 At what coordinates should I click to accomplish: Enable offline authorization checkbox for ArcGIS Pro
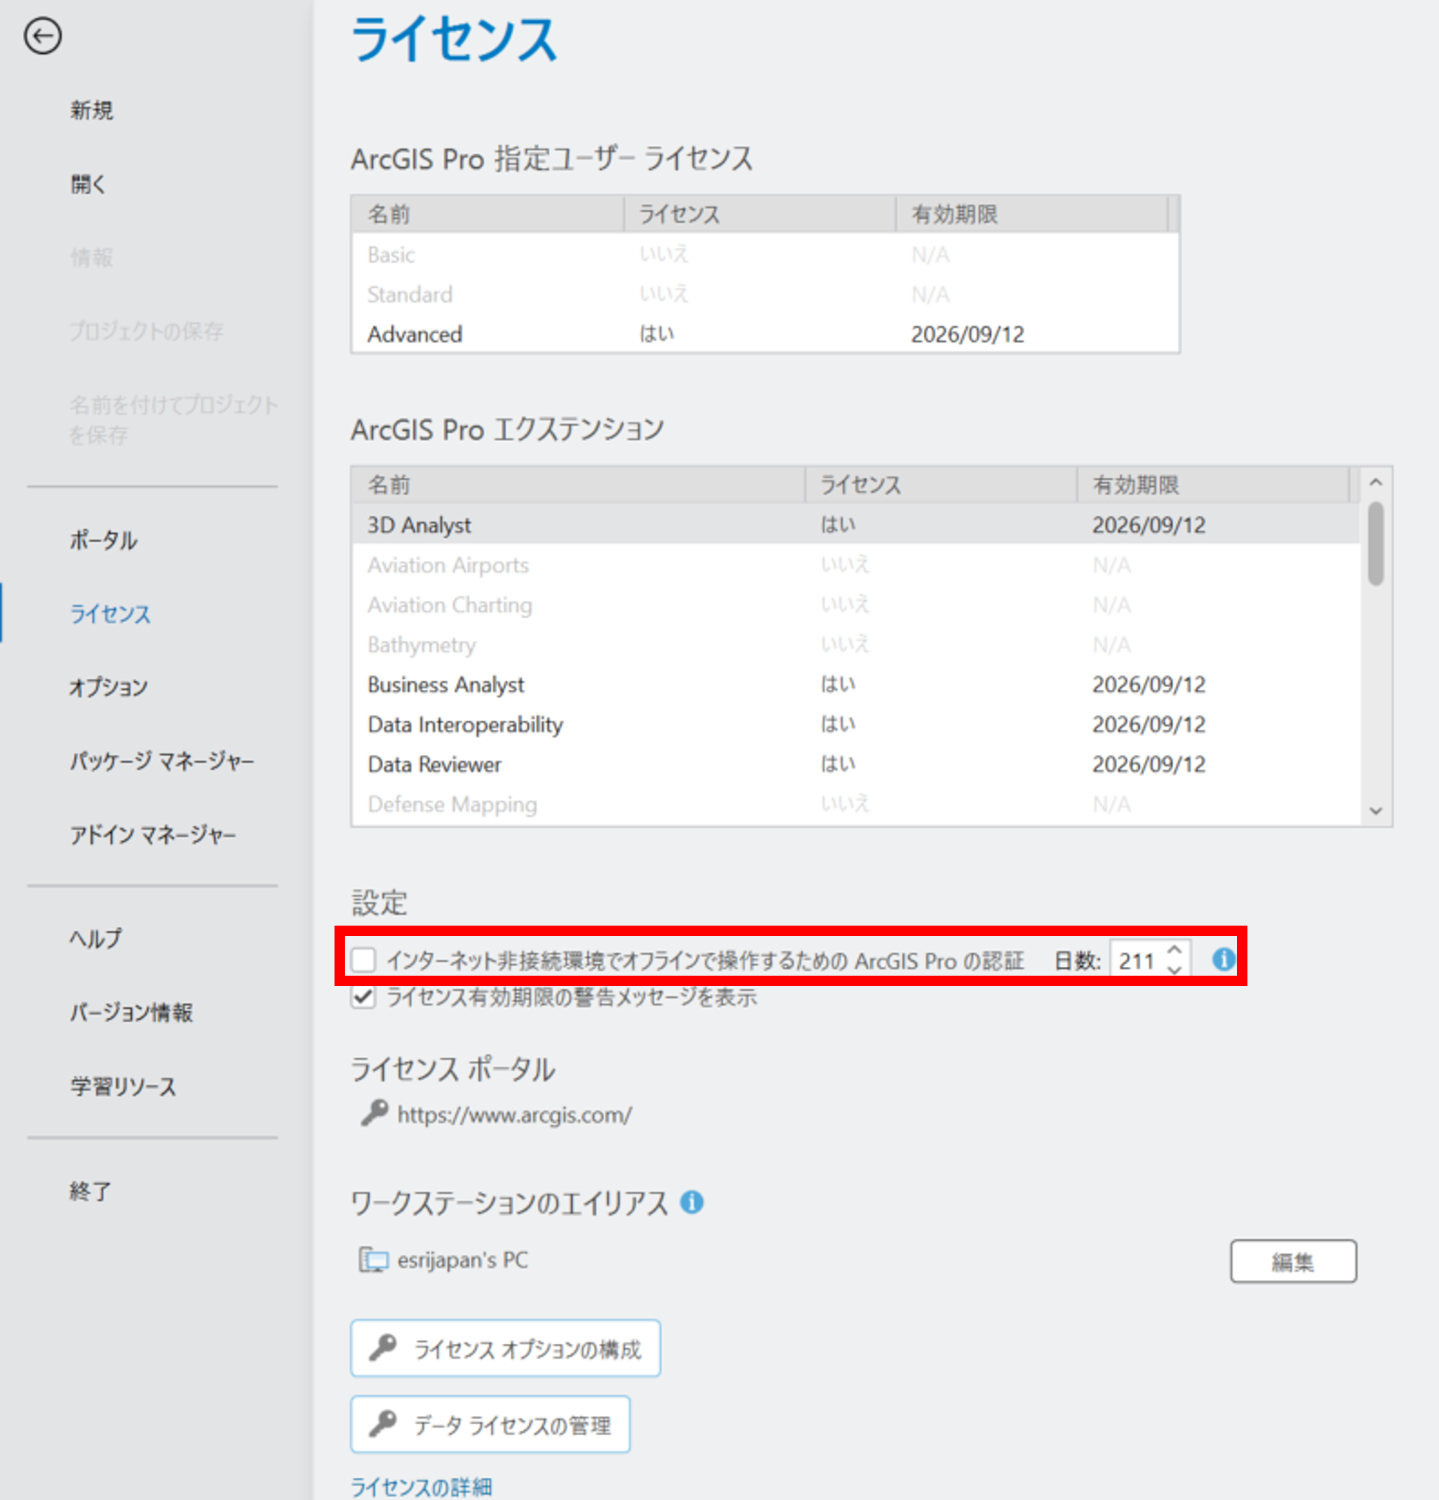[x=363, y=959]
